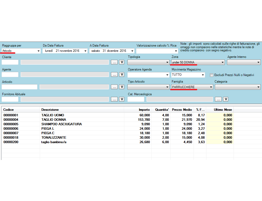The width and height of the screenshot is (262, 201).
Task: Click the browse (...) icon for Articolo
Action: (114, 87)
